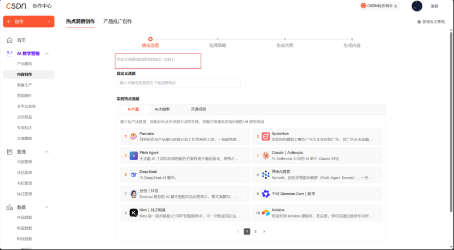Click the CSDN同步助手 download badge
Viewport: 454px width, 250px height.
click(x=379, y=6)
